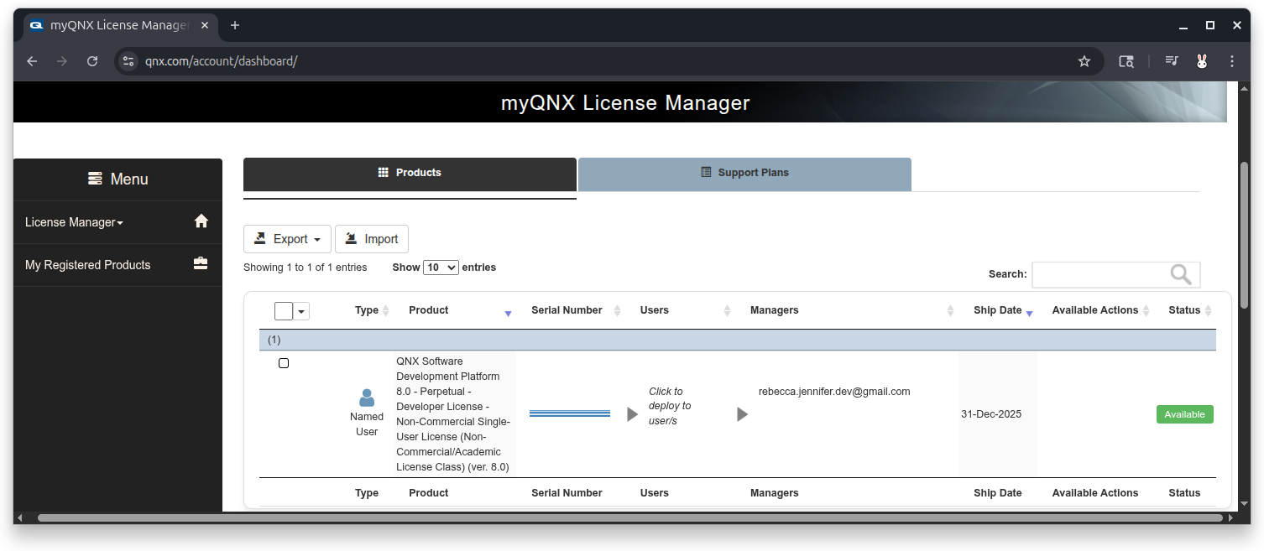The width and height of the screenshot is (1264, 551).
Task: Tick the checkbox for the QNX product row
Action: pos(284,363)
